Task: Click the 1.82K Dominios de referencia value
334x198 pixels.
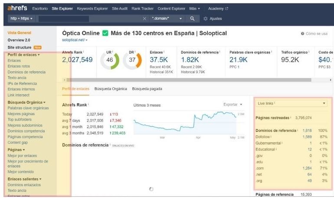Action: pyautogui.click(x=190, y=60)
